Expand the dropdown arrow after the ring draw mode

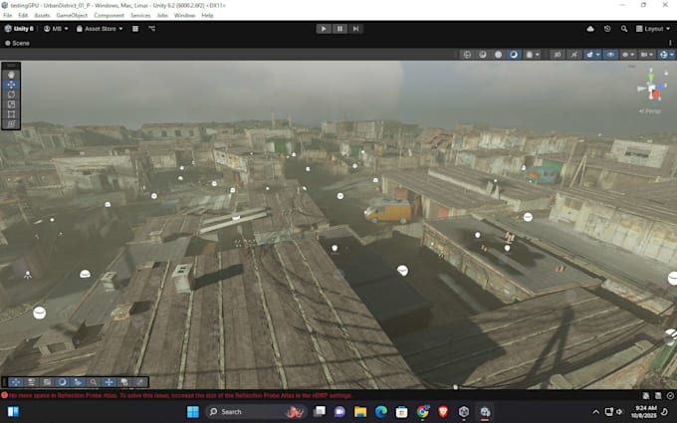point(537,55)
